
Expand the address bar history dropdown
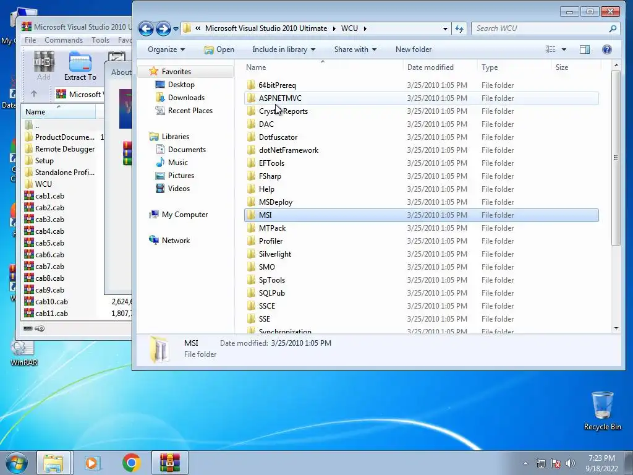click(445, 28)
